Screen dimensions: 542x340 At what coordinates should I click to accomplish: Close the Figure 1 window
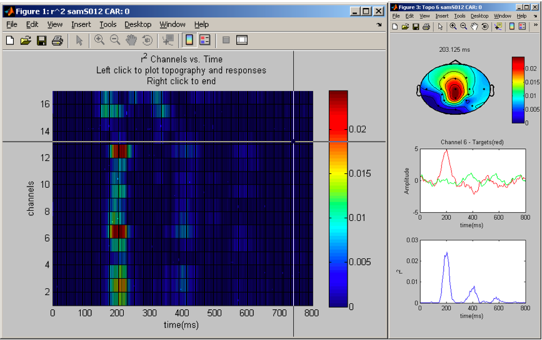378,11
